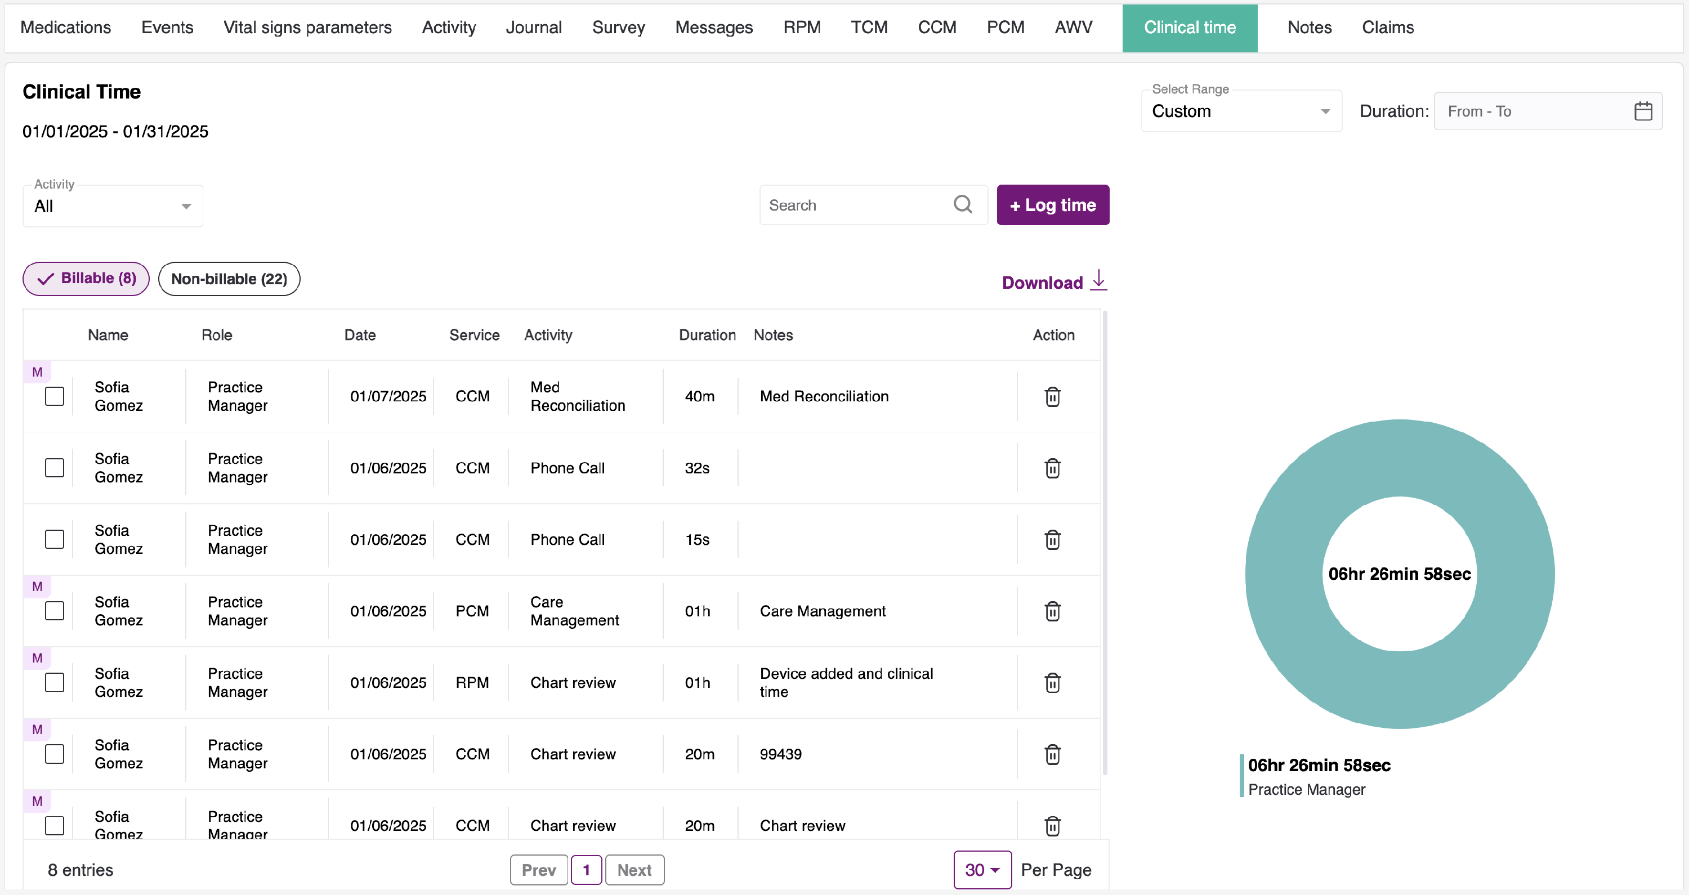1689x895 pixels.
Task: Click the teal donut chart ring
Action: pos(1400,459)
